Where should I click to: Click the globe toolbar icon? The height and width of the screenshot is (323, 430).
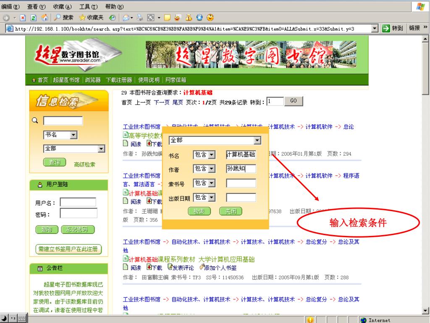point(199,18)
